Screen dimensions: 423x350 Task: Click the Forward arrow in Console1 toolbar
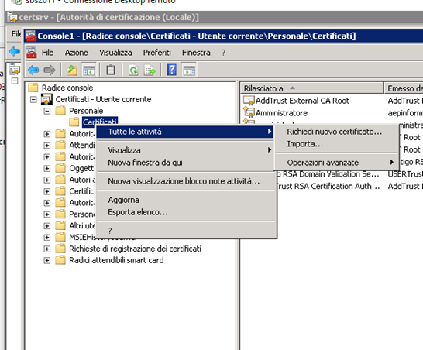click(50, 70)
